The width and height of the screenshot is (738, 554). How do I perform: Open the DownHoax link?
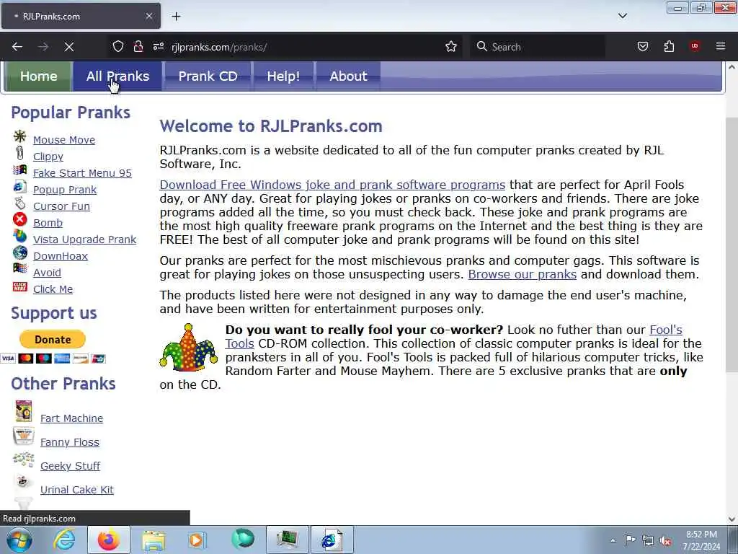point(61,256)
